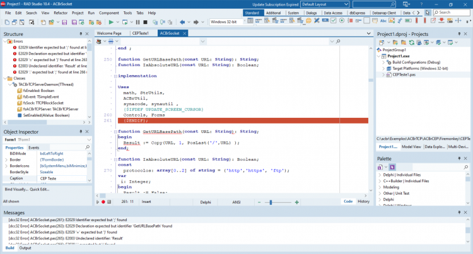Toggle code folding on implementation section
Screen dimensions: 473x254
[115, 76]
